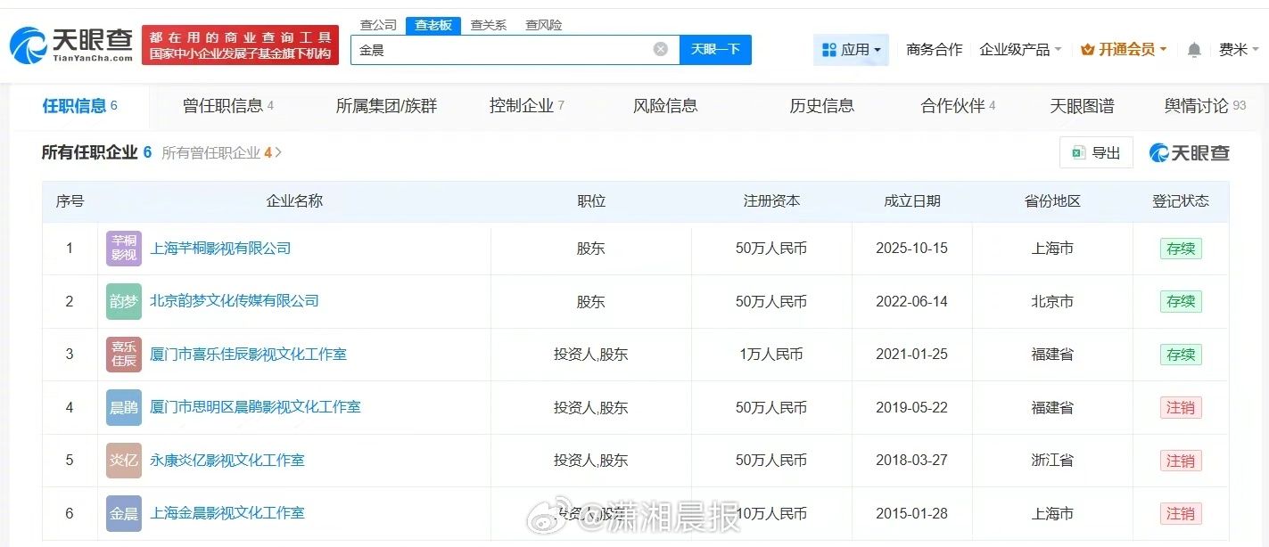Click the date 2018-03-27

[x=911, y=461]
